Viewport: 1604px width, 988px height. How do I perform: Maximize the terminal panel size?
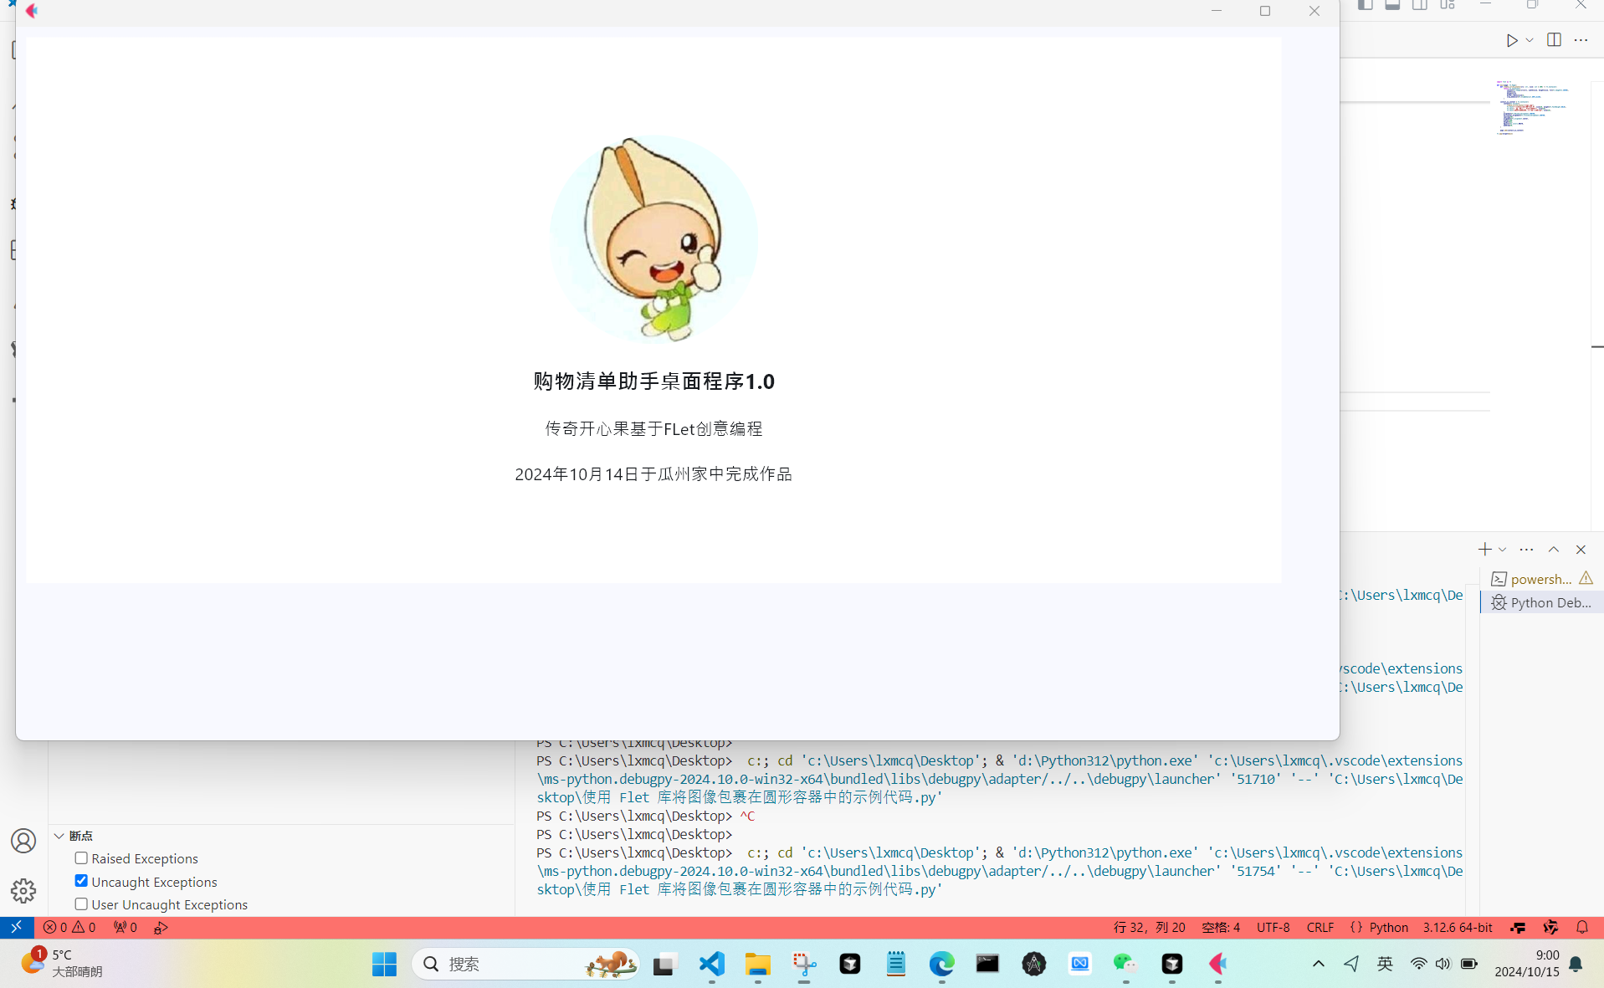(1554, 550)
